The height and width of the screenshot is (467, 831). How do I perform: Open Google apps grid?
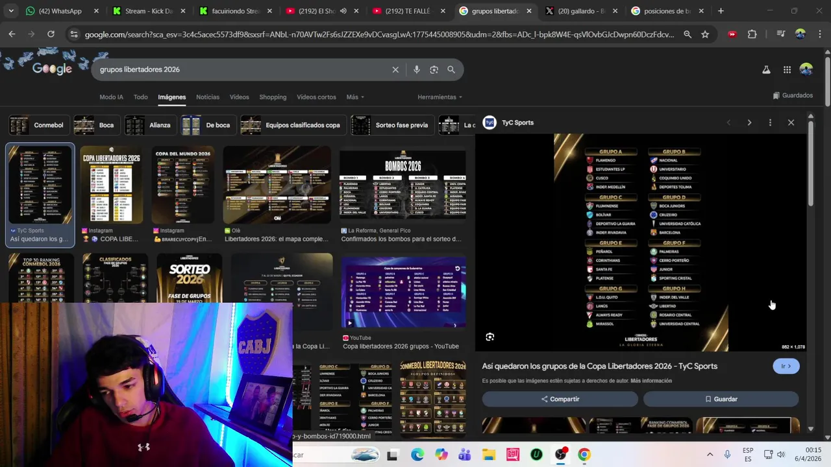tap(787, 69)
